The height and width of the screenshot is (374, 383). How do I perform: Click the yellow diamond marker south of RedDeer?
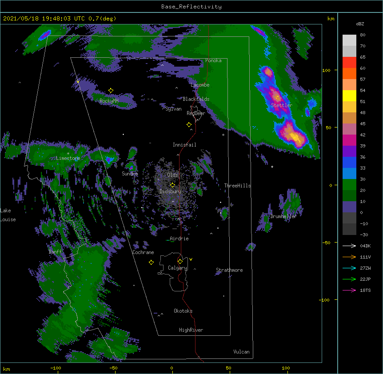tap(189, 125)
